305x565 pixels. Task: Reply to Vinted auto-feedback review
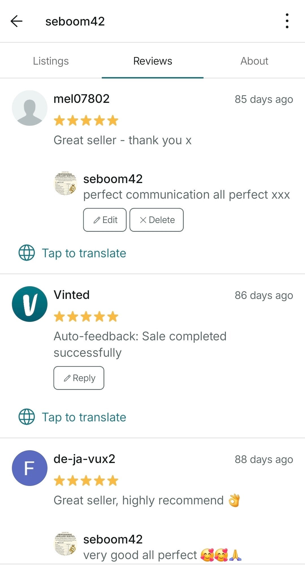(x=79, y=378)
